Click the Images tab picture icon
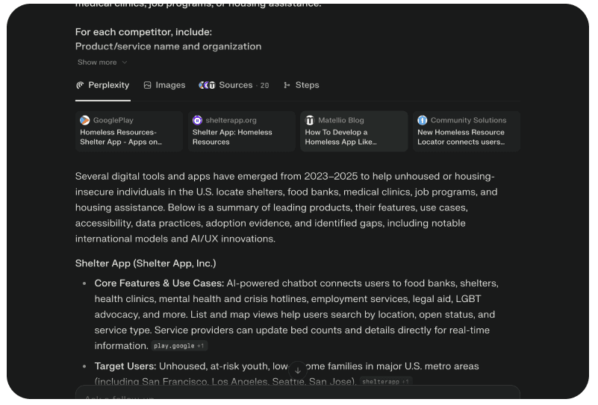The height and width of the screenshot is (405, 598). click(147, 85)
